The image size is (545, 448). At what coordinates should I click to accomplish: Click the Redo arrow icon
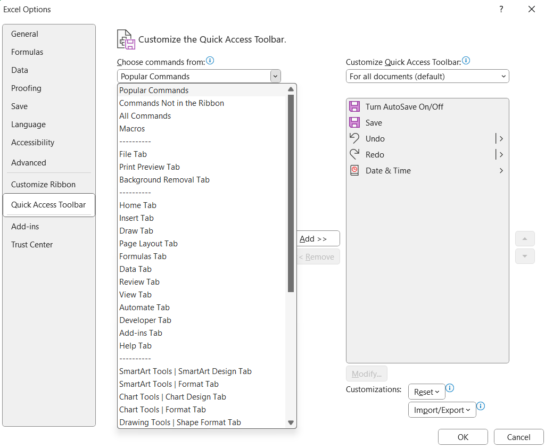[354, 154]
